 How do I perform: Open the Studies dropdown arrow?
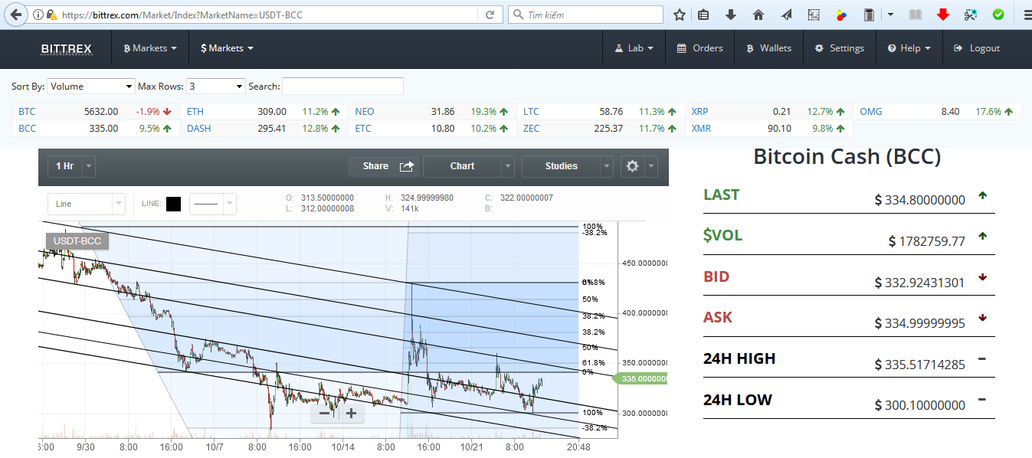click(x=607, y=166)
